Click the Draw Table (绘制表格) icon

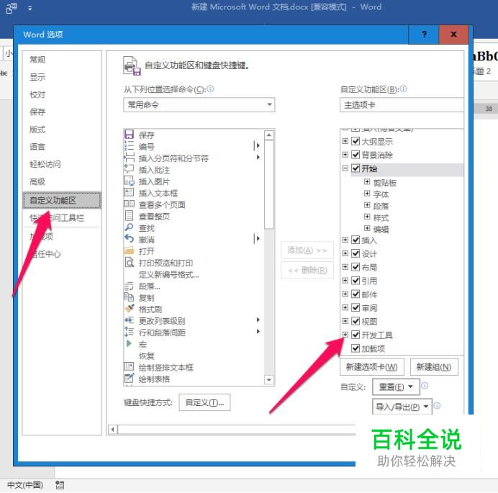click(129, 379)
